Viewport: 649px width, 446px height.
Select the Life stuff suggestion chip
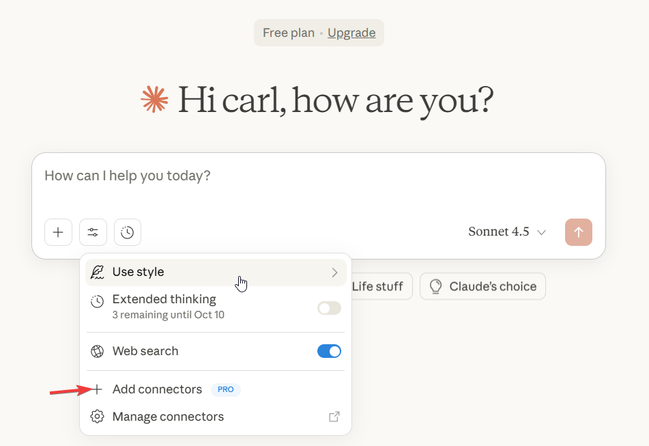(379, 286)
